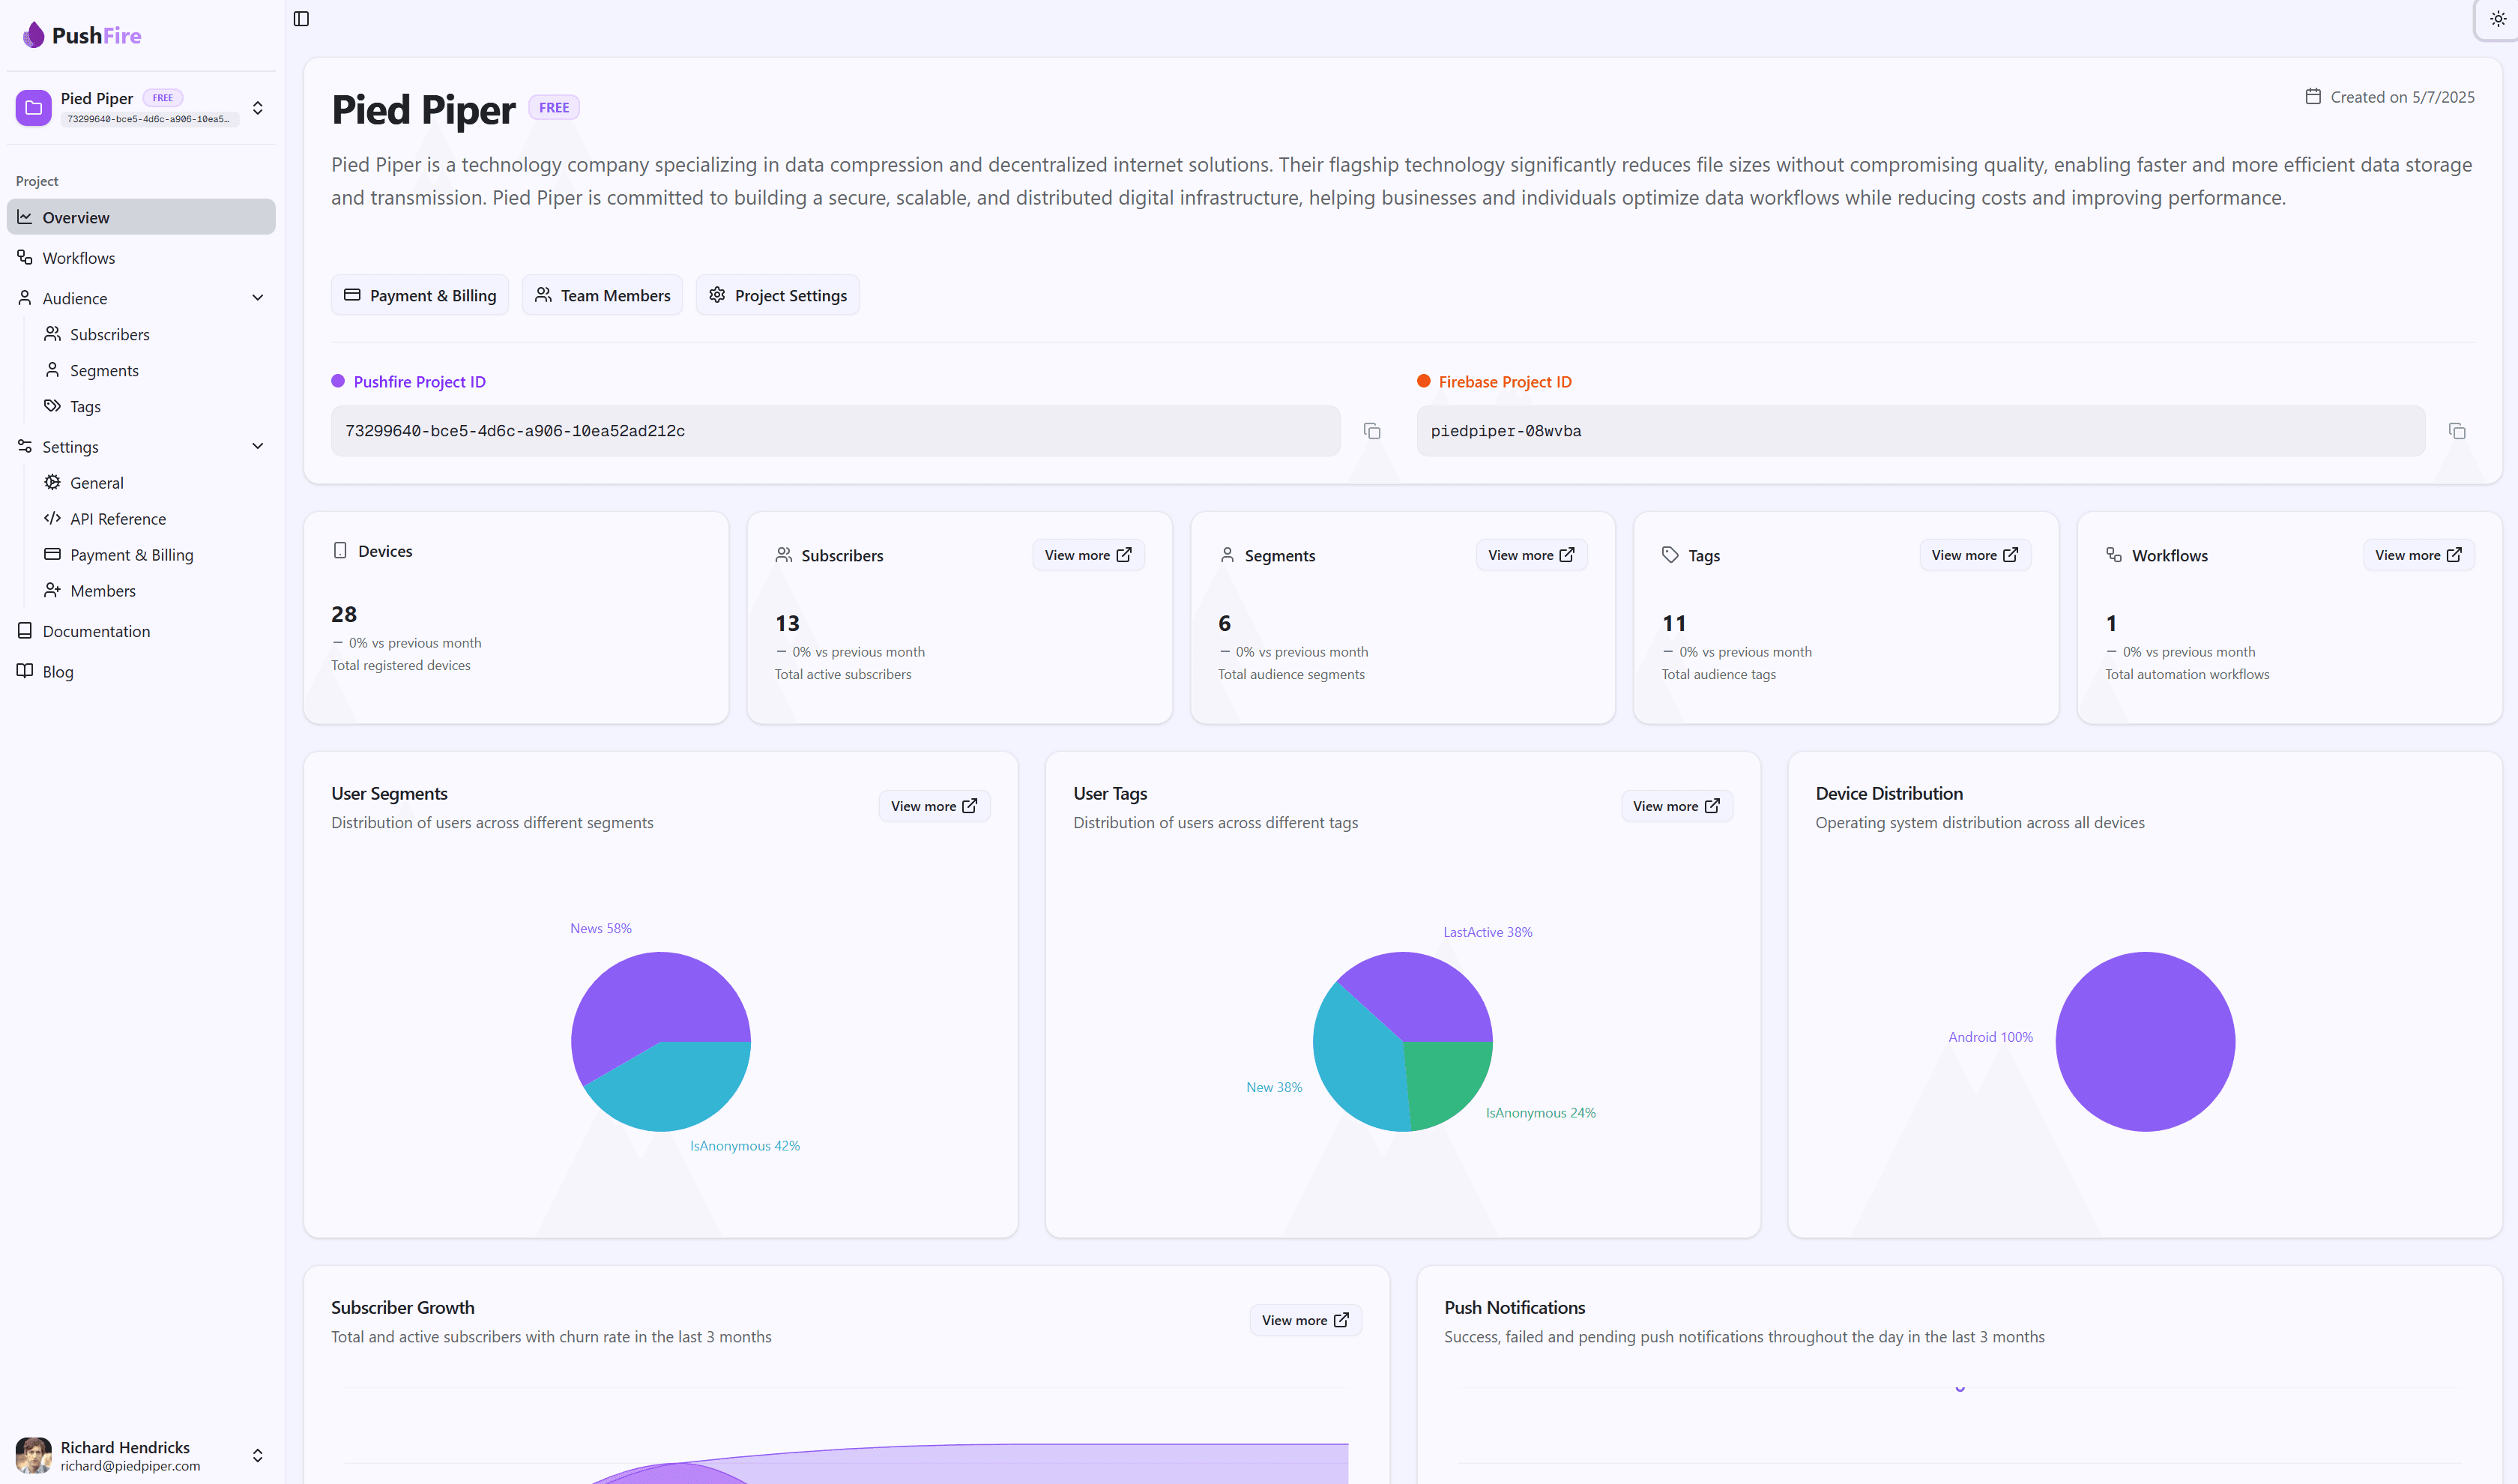Click the PushFire flame logo

[x=34, y=35]
